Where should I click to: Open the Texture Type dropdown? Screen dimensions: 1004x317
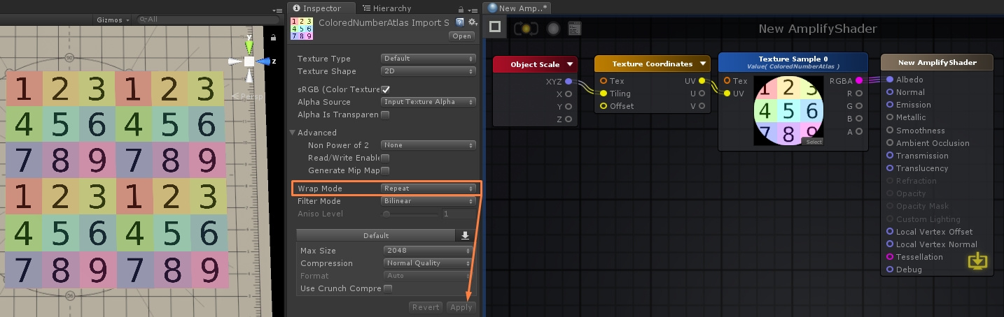tap(428, 59)
